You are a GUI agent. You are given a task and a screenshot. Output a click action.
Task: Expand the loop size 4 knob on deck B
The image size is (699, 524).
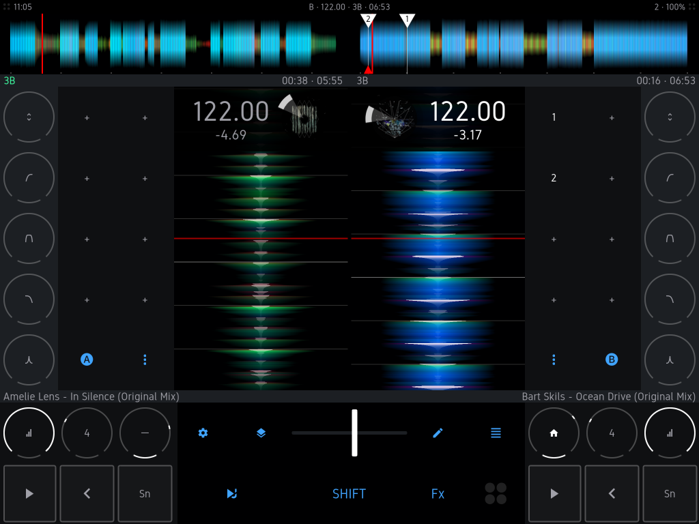coord(612,433)
